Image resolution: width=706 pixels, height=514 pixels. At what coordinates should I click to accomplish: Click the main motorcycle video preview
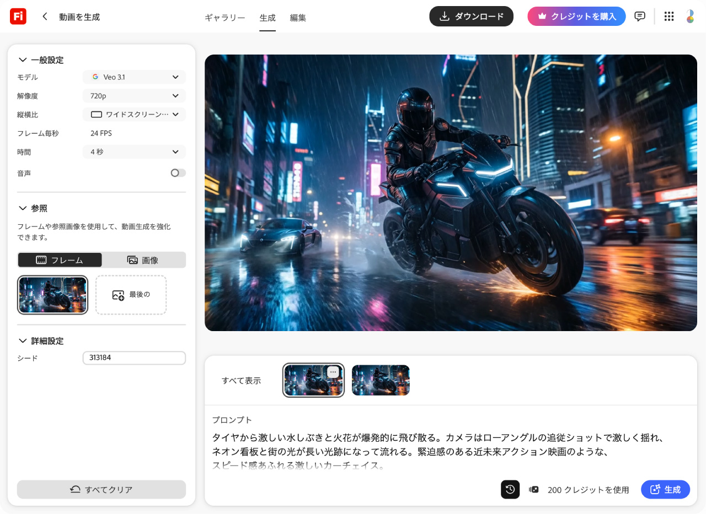(451, 193)
